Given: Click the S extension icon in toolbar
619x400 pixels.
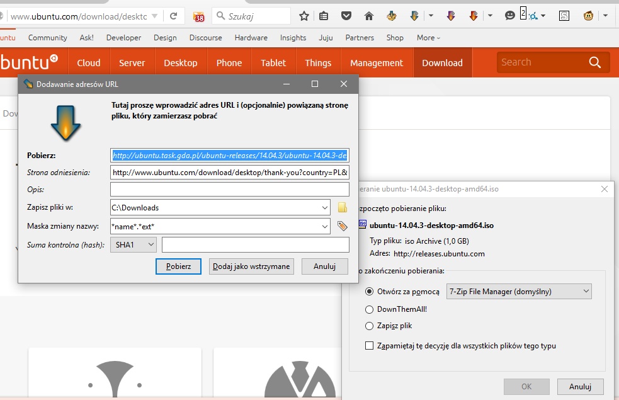Looking at the screenshot, I should pos(564,16).
